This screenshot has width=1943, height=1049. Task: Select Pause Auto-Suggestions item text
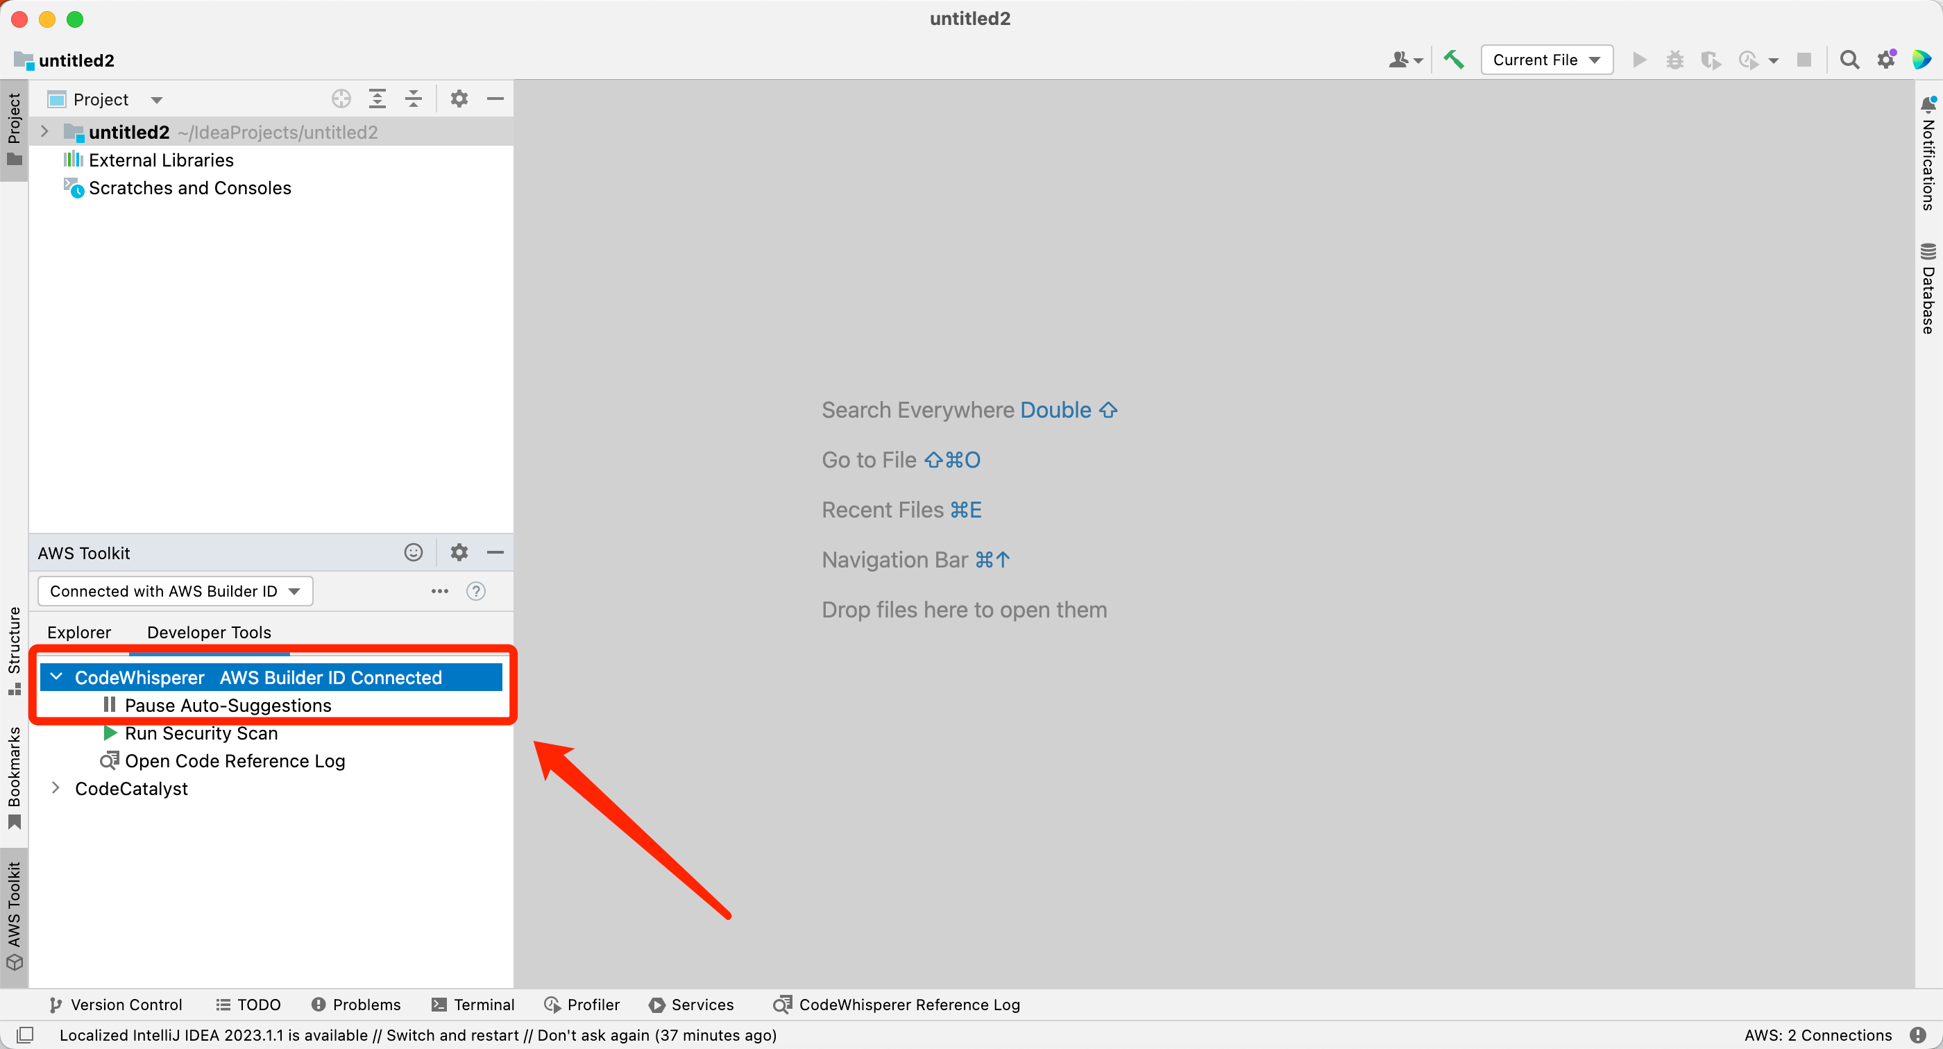coord(228,705)
